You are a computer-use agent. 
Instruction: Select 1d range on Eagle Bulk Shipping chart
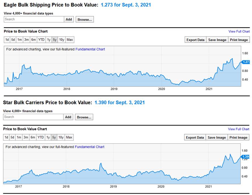click(x=7, y=40)
